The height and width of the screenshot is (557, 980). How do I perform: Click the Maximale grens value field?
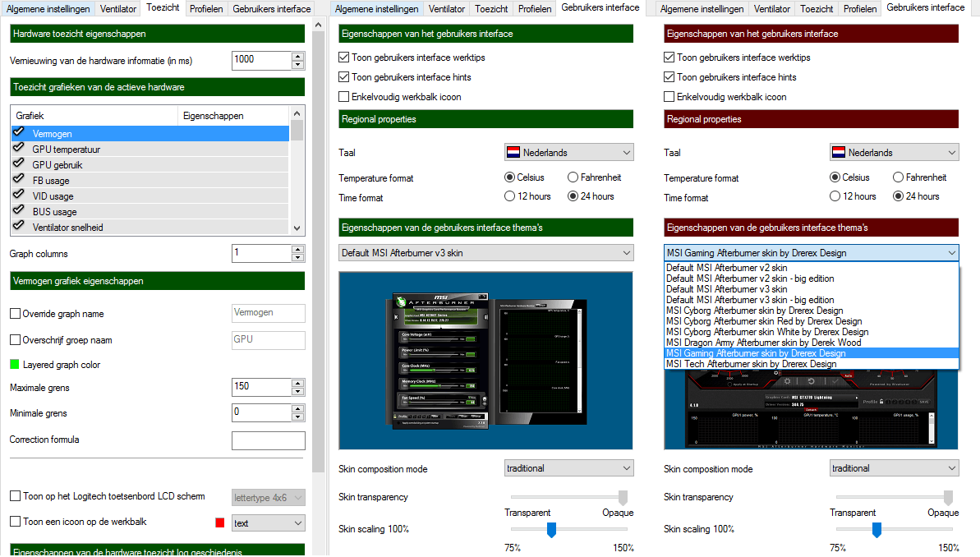coord(261,387)
